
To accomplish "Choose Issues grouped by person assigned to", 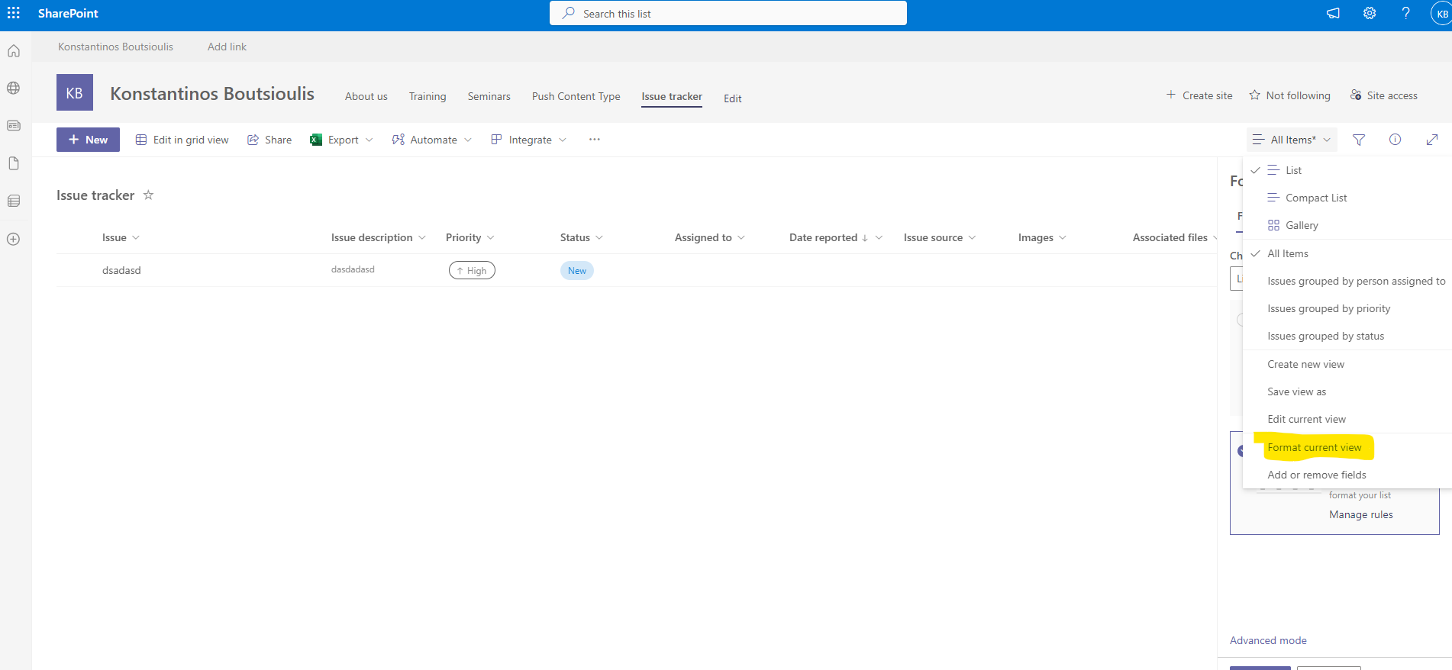I will click(x=1347, y=281).
